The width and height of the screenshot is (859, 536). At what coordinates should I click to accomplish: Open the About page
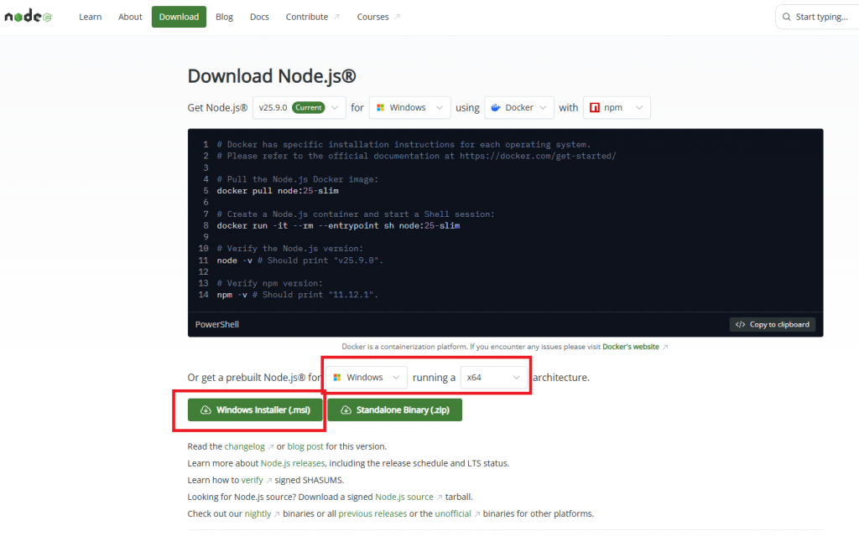(x=130, y=17)
